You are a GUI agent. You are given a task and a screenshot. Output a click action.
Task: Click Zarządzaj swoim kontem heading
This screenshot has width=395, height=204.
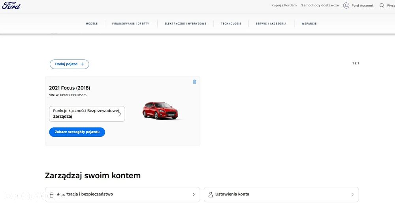pos(93,176)
